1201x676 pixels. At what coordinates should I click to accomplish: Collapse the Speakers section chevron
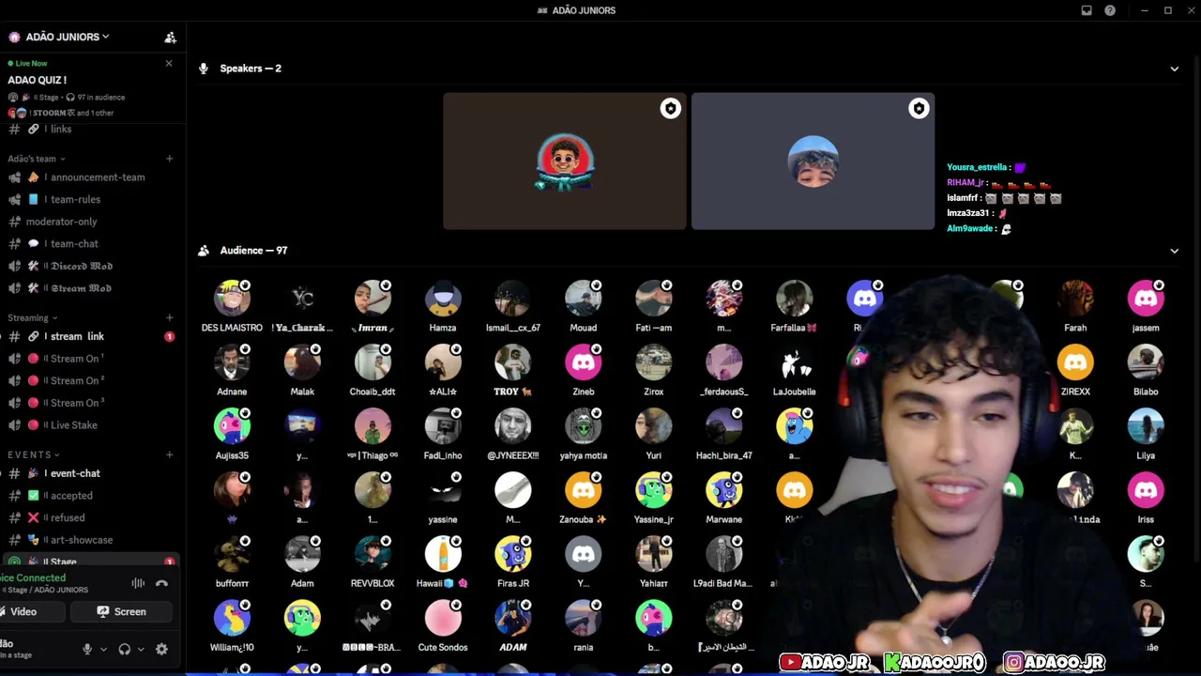(1174, 69)
